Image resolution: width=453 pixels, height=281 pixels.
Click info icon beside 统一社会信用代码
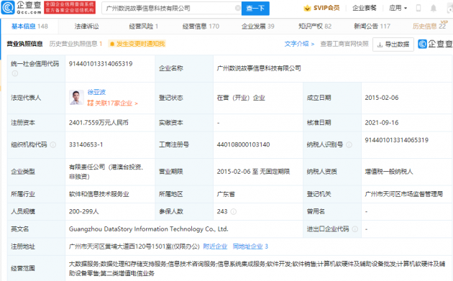tap(14, 73)
